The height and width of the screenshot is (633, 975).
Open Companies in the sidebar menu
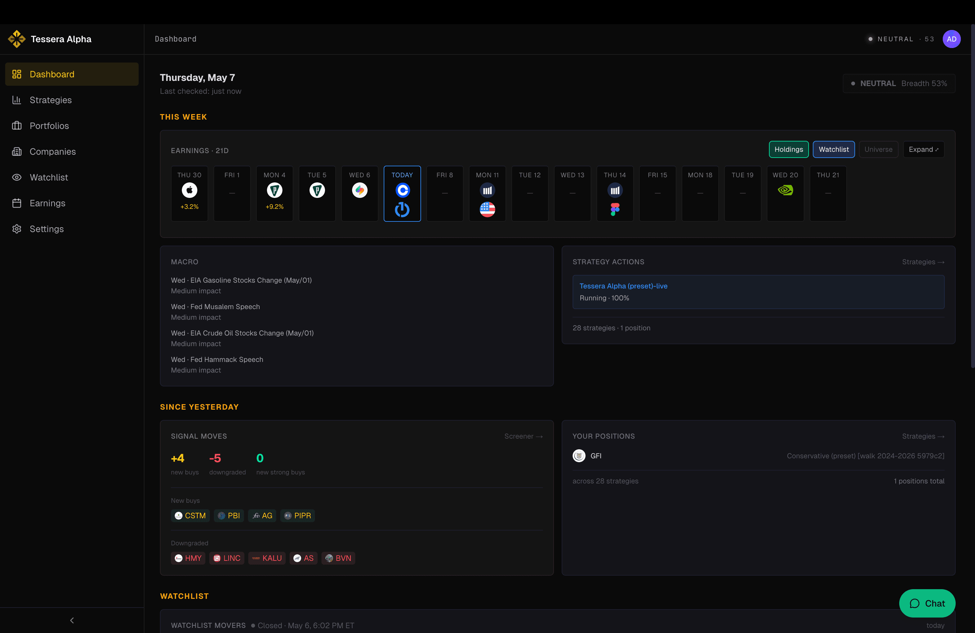(72, 151)
